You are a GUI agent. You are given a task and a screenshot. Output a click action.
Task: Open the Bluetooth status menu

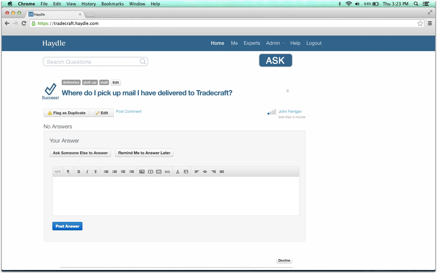click(340, 4)
